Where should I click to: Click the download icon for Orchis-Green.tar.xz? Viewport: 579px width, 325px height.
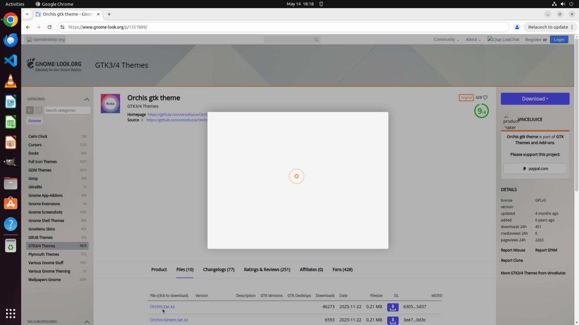393,320
